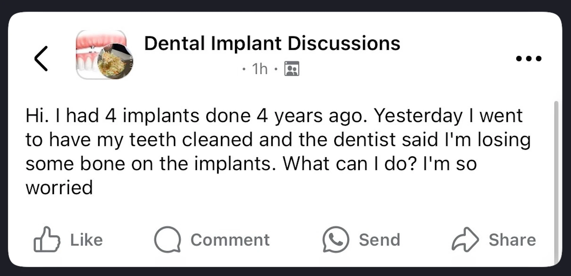Select the post text body

(277, 150)
